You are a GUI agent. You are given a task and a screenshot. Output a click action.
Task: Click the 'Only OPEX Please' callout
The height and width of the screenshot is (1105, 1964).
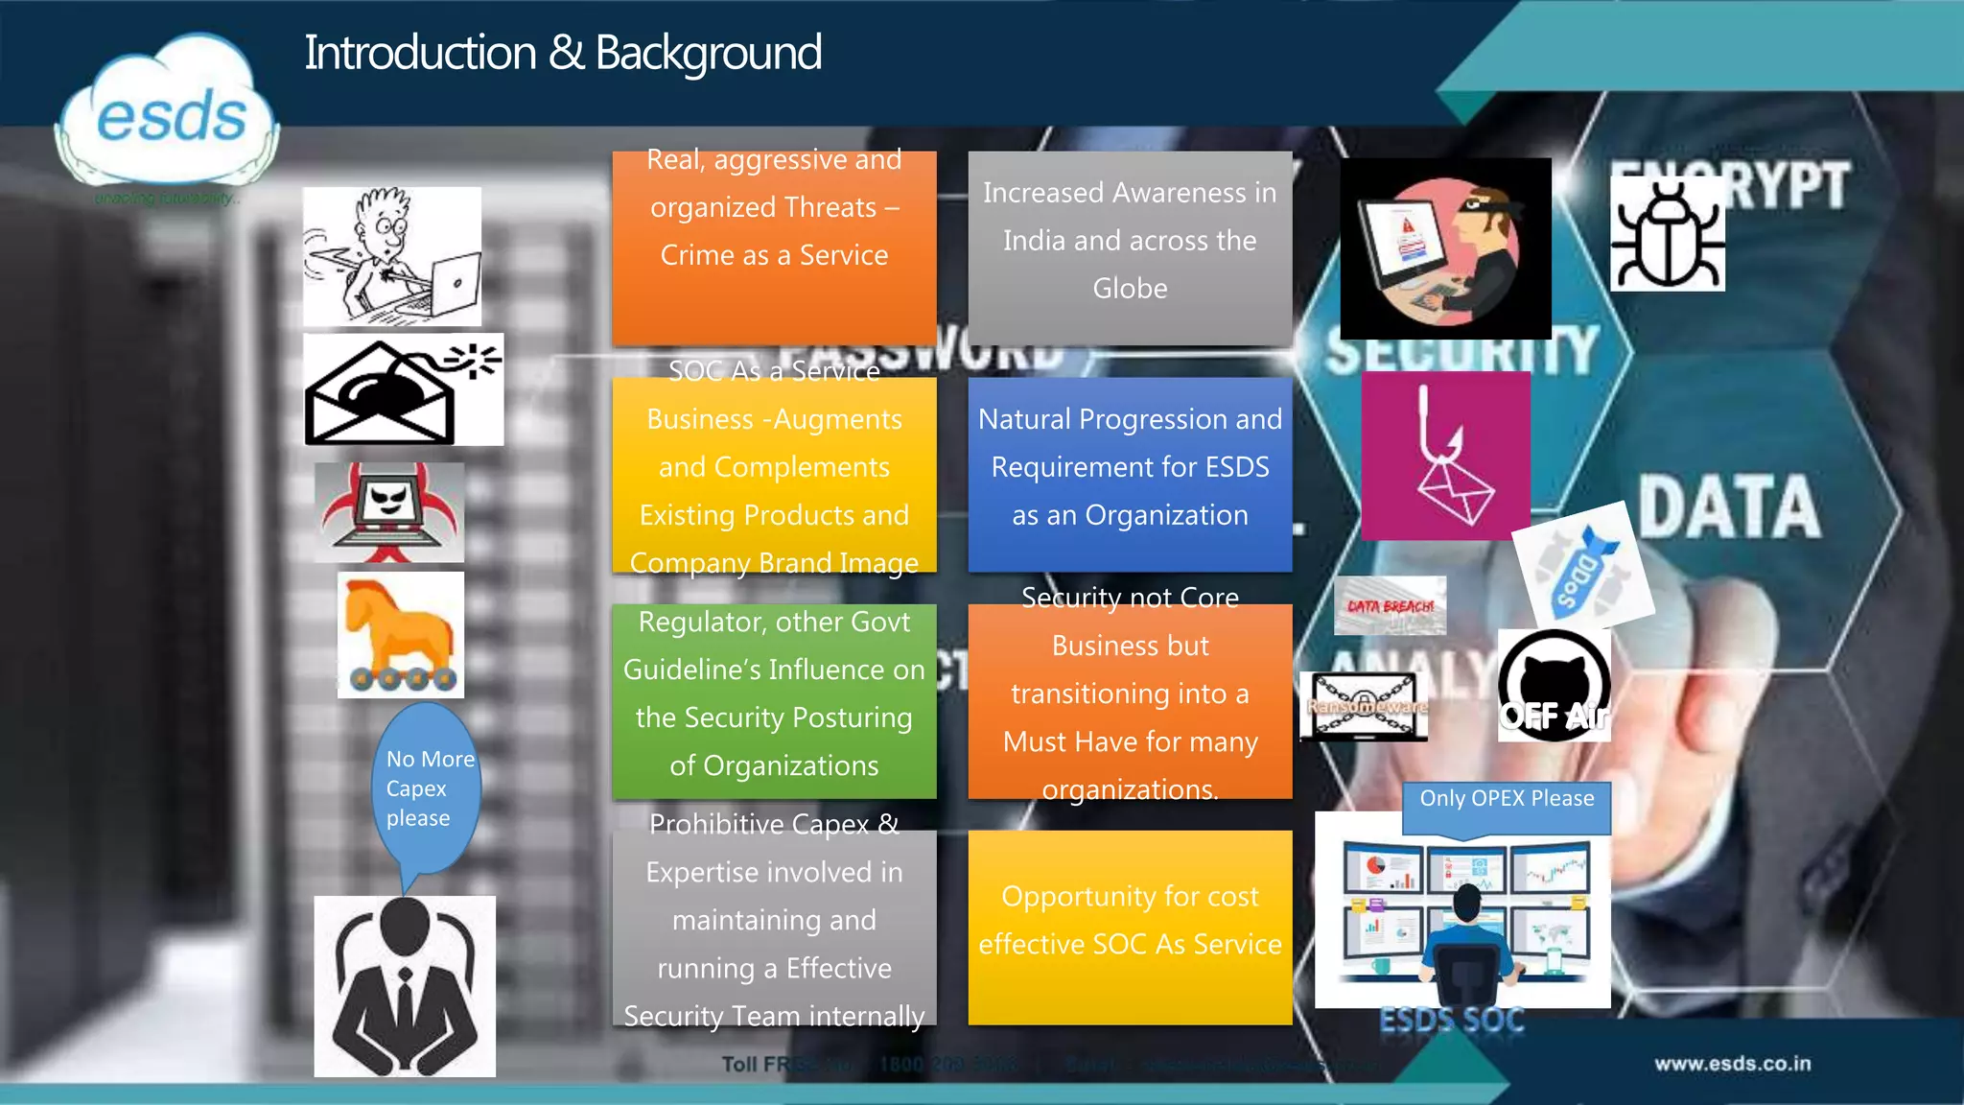click(x=1507, y=799)
